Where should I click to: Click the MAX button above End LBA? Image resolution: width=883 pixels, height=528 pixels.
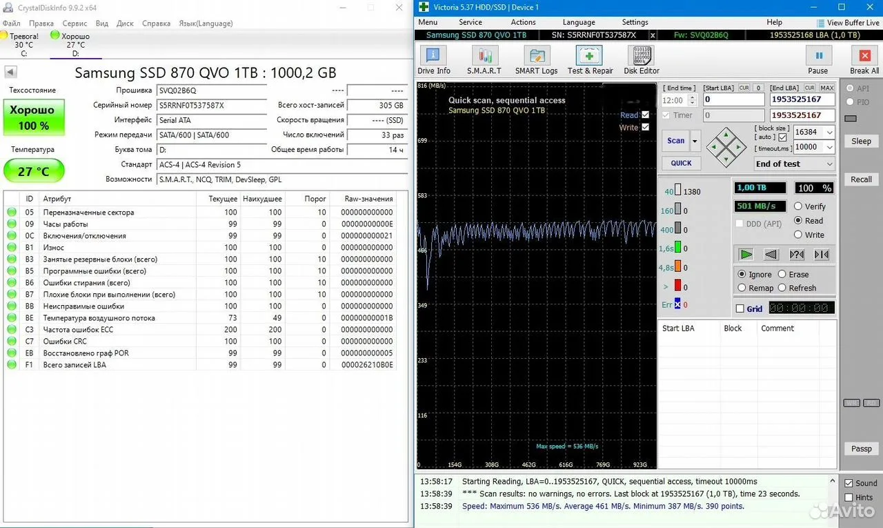pos(826,88)
